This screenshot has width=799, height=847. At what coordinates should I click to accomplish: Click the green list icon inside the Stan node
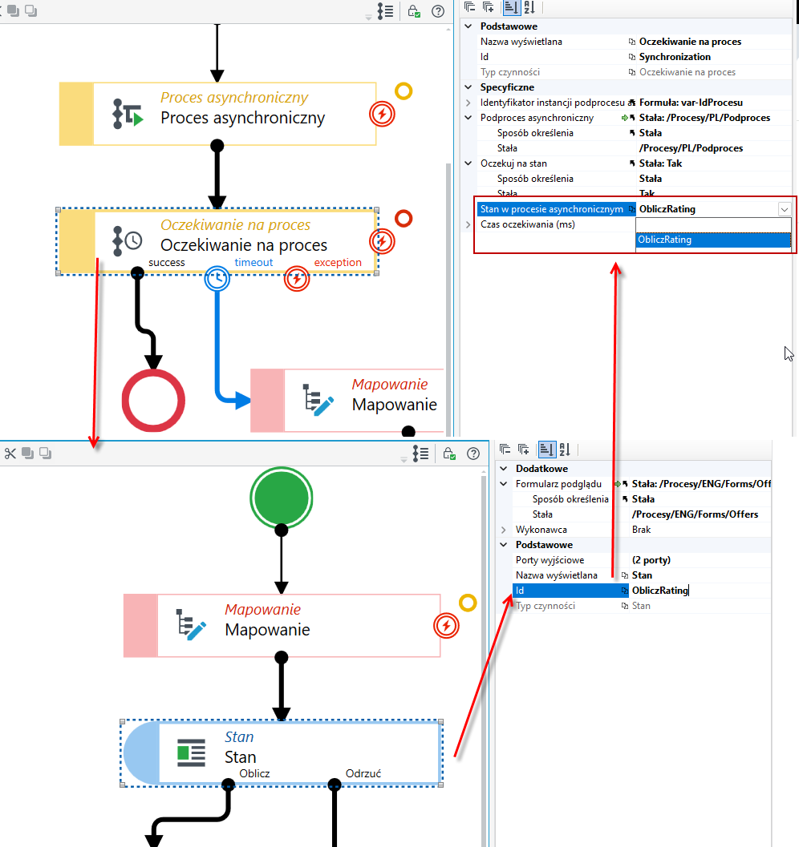pos(192,753)
